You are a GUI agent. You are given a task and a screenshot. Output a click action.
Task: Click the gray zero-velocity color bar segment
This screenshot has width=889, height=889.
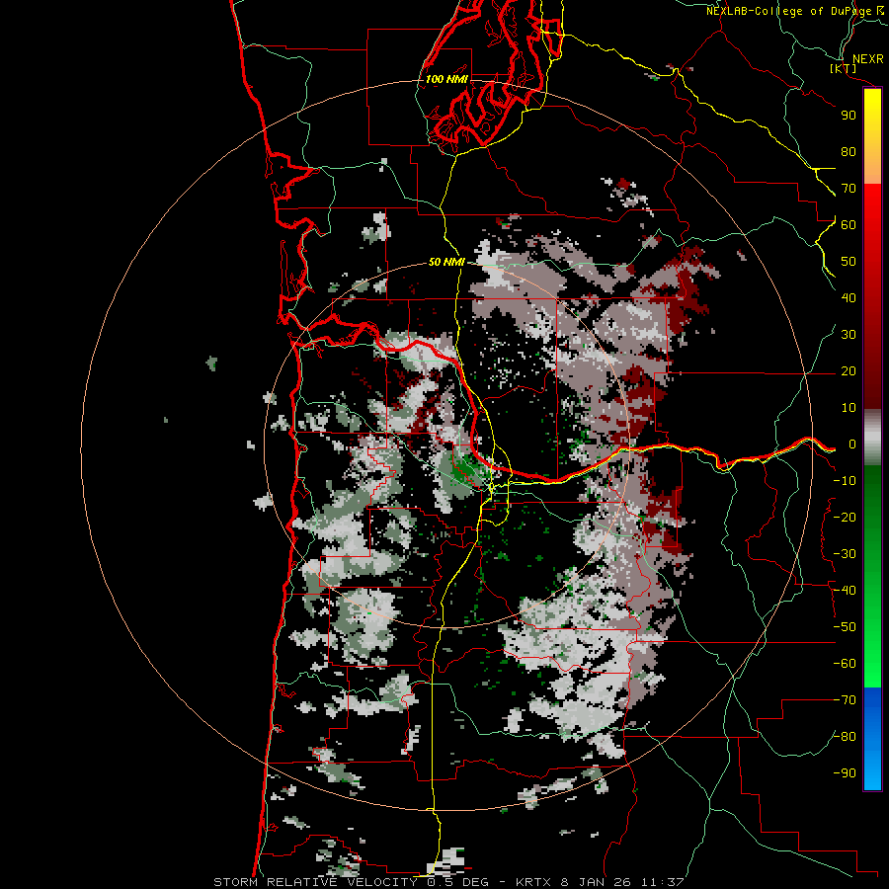(872, 438)
